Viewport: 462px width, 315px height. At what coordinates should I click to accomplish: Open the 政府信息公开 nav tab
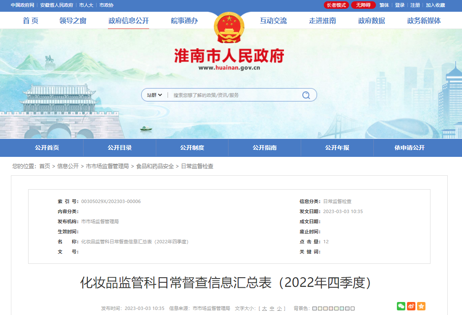(129, 21)
